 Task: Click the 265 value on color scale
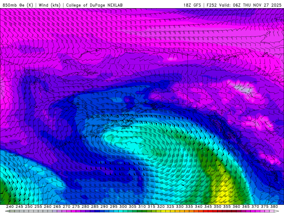tap(57, 207)
